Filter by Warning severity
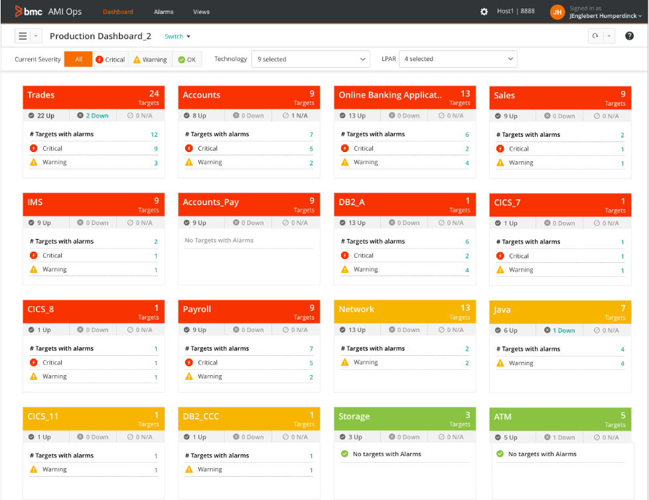 [x=150, y=59]
